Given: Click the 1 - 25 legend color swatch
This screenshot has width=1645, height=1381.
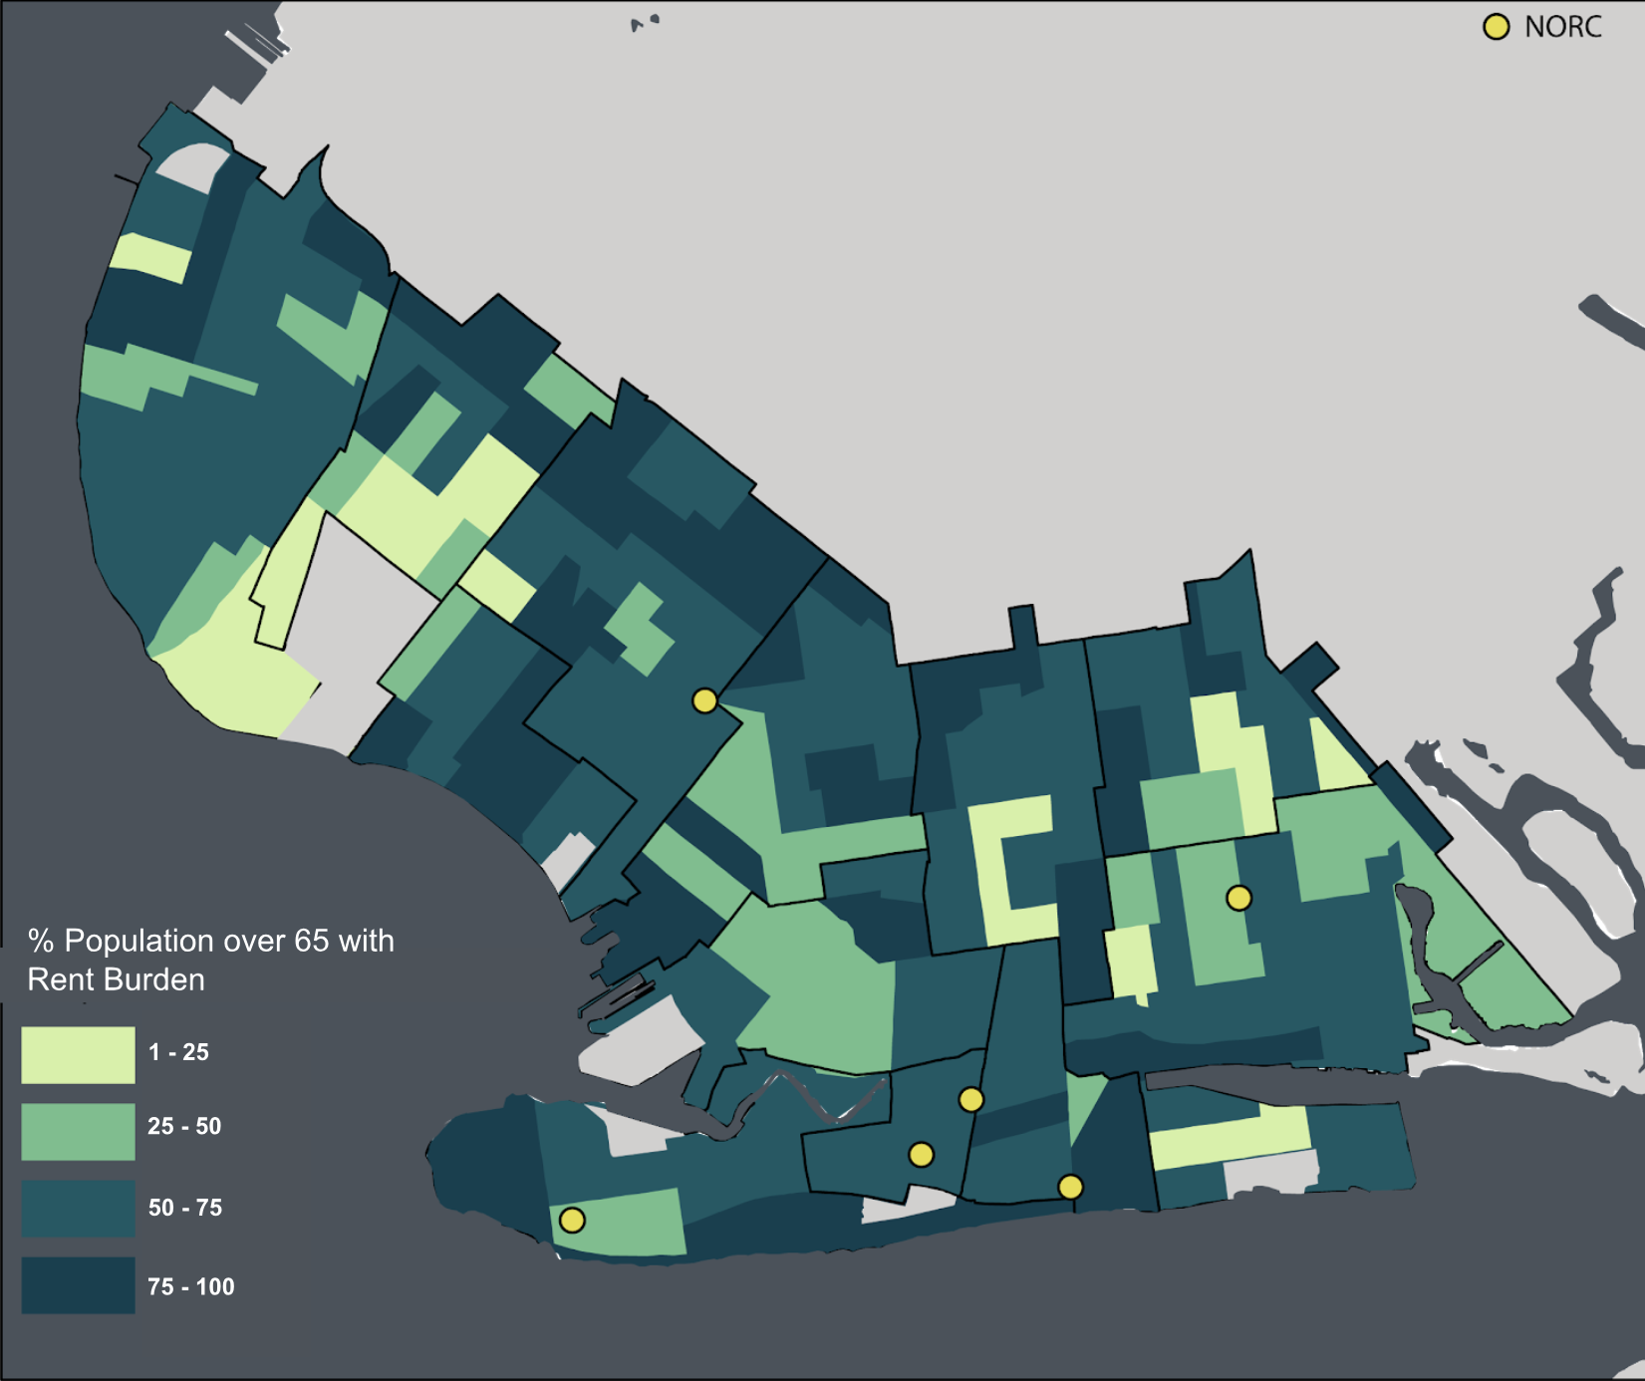Looking at the screenshot, I should point(78,1055).
